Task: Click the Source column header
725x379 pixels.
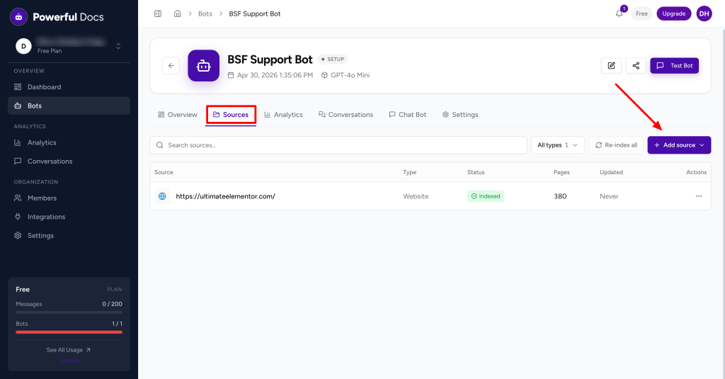Action: (164, 172)
